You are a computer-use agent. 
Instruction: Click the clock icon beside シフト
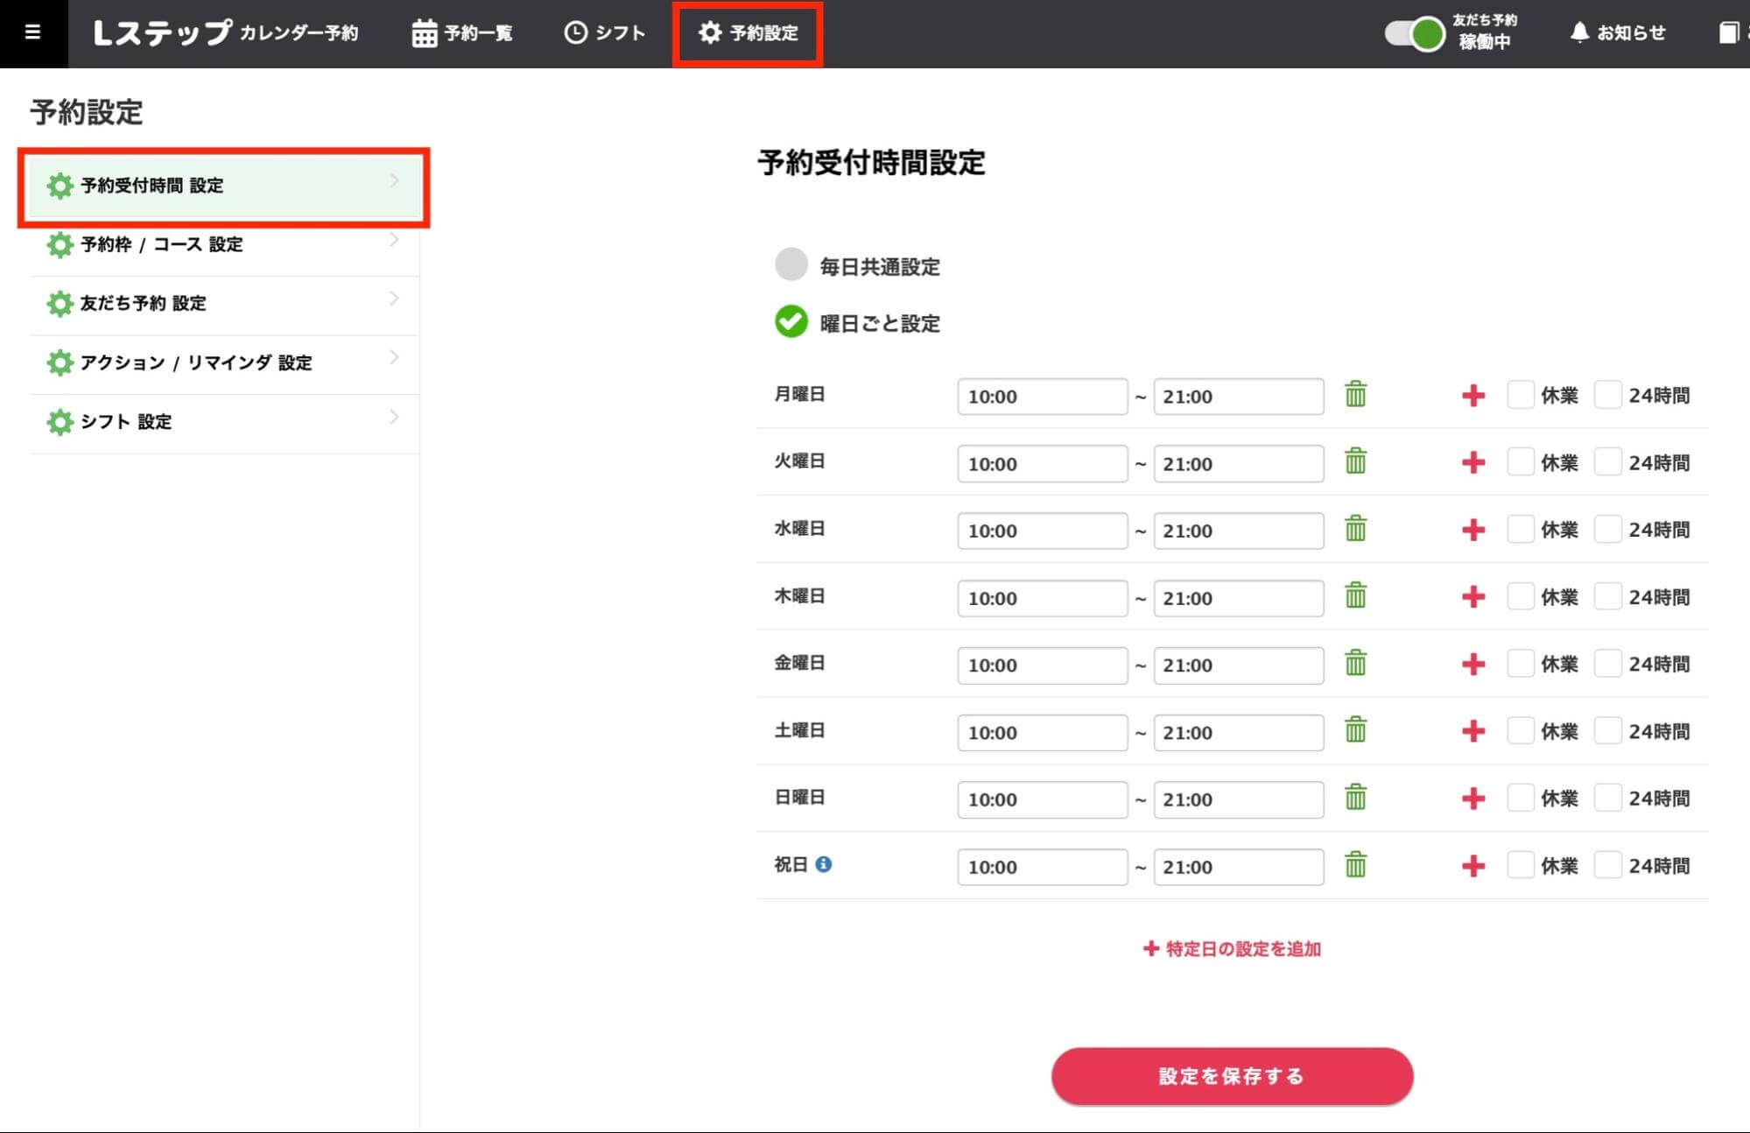[x=574, y=32]
